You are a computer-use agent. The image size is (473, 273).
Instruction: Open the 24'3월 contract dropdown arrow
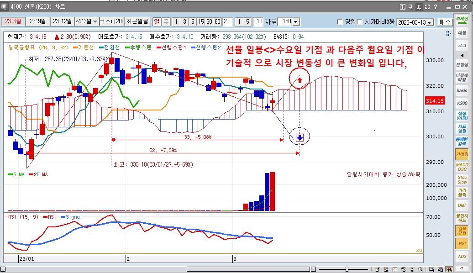tap(95, 21)
